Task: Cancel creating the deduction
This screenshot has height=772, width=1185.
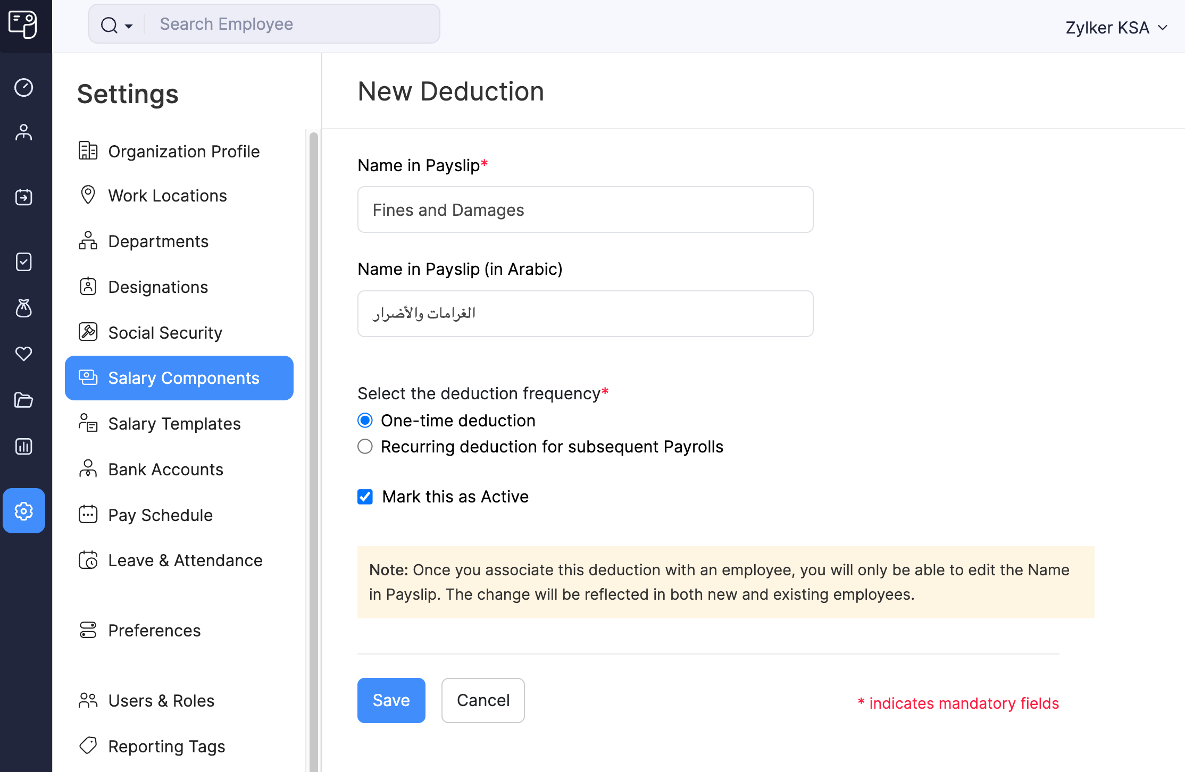Action: (482, 700)
